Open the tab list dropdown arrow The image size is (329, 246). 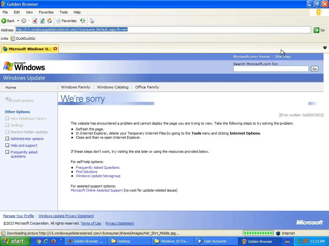325,48
